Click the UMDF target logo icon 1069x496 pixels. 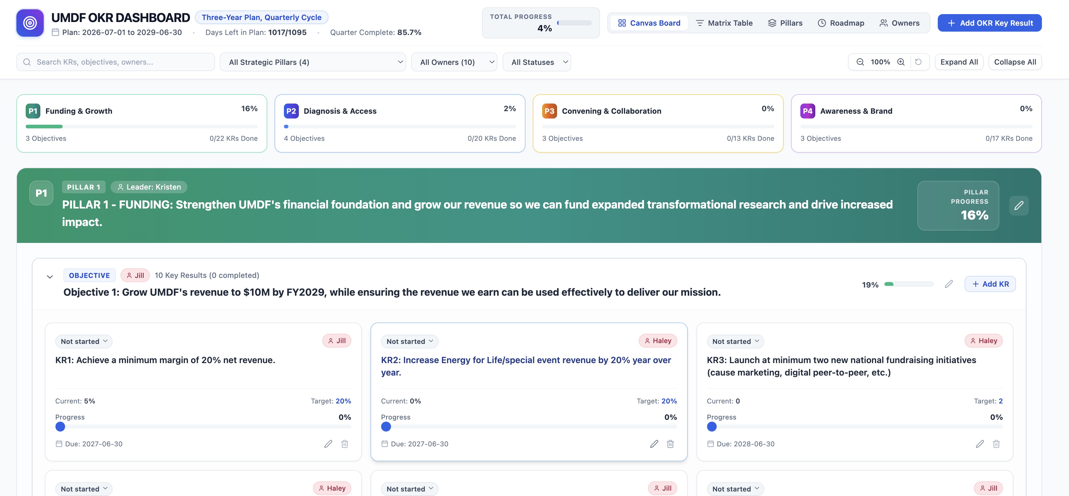tap(30, 23)
